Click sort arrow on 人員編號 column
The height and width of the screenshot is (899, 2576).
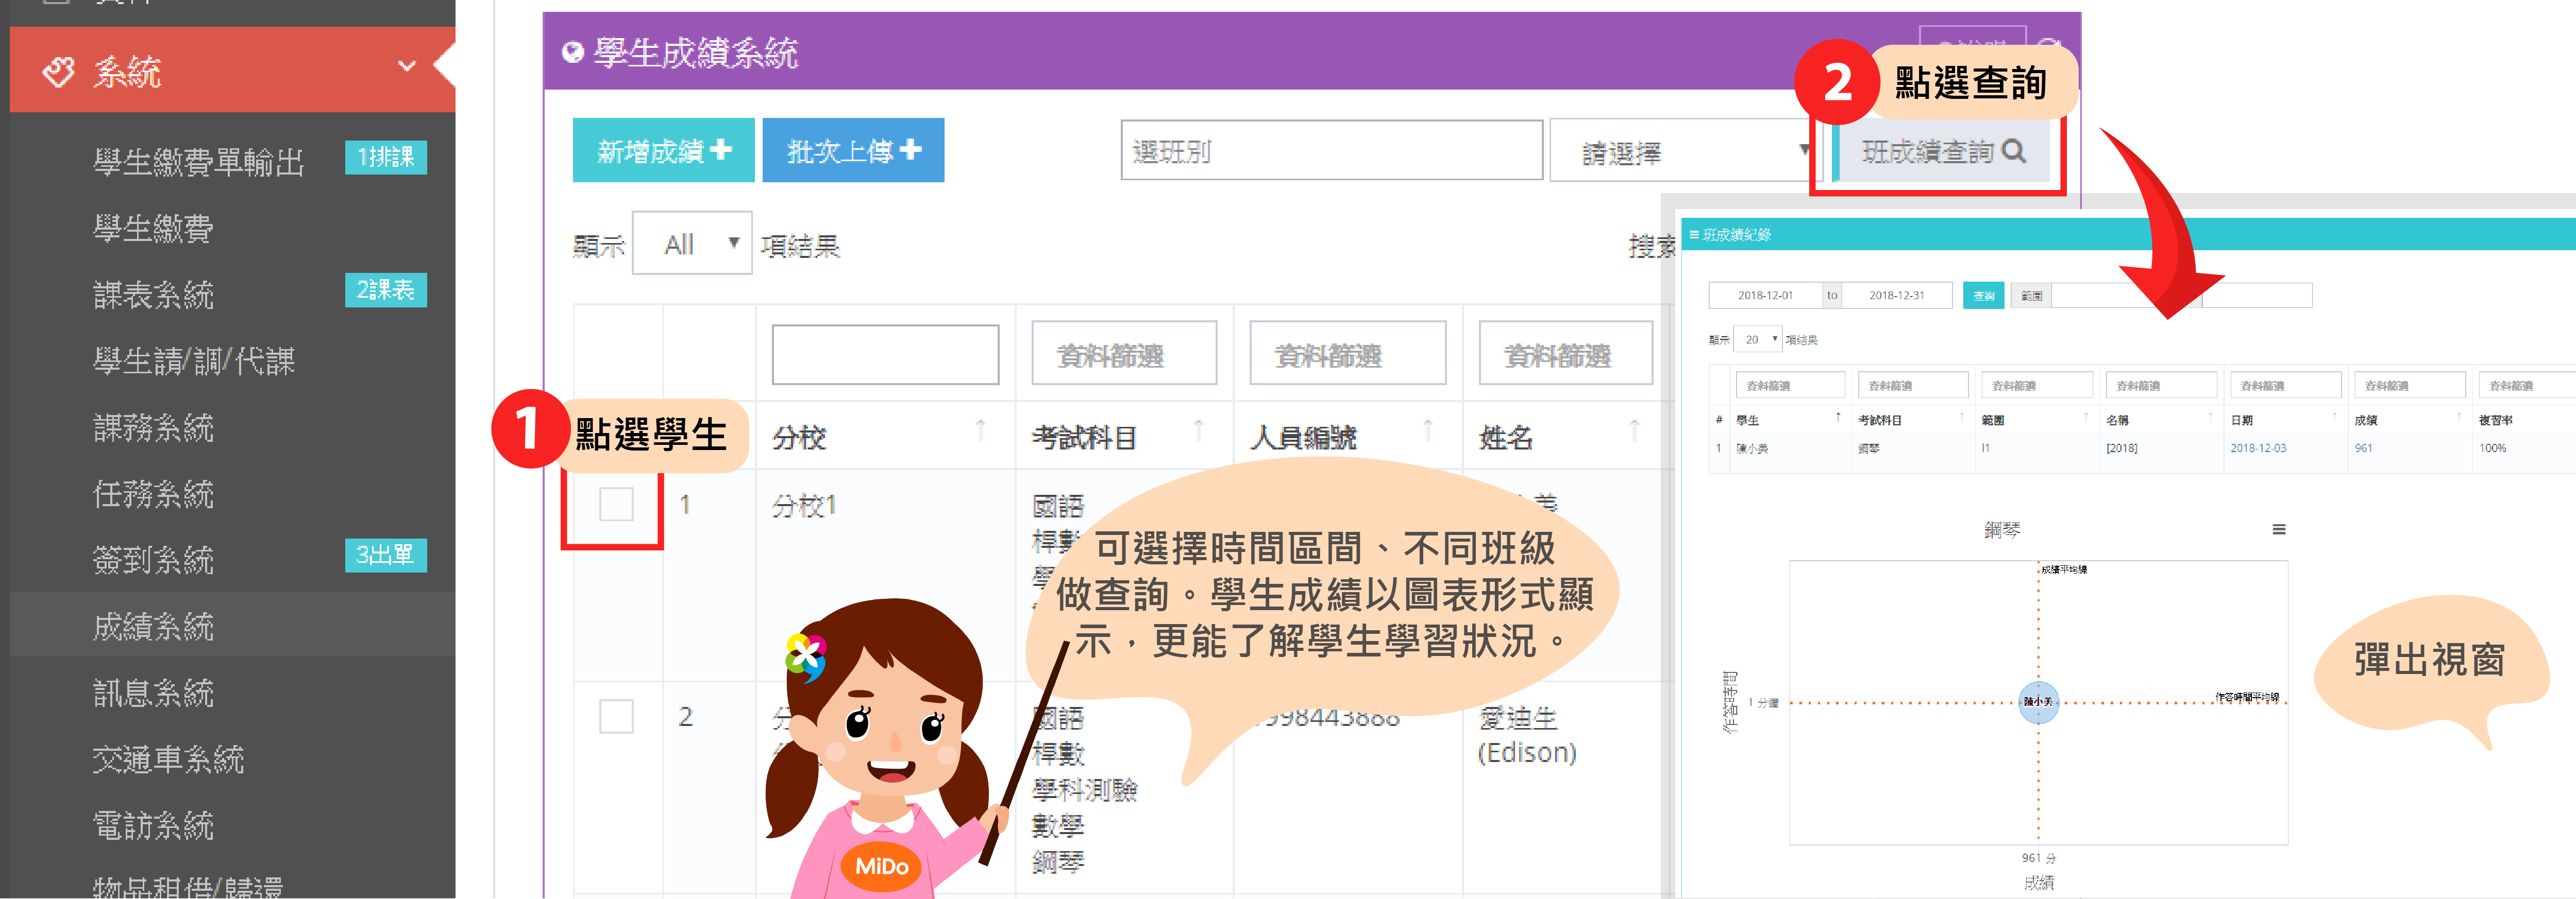[x=1427, y=430]
